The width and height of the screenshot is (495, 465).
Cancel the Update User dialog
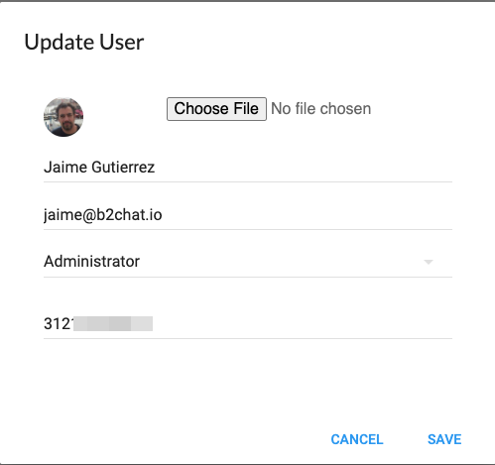357,439
